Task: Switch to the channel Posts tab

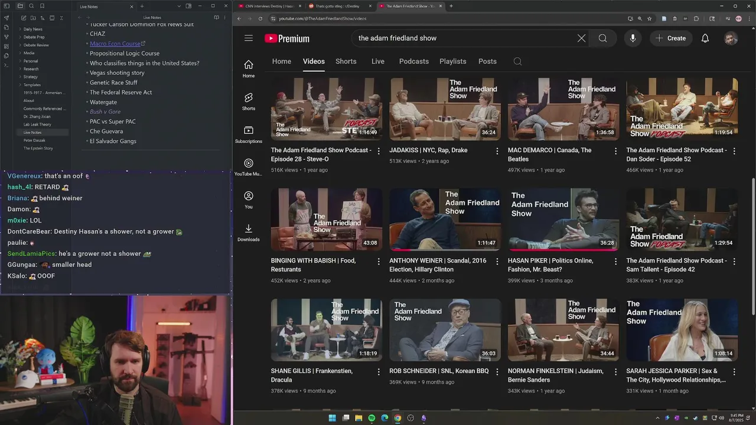Action: tap(487, 61)
